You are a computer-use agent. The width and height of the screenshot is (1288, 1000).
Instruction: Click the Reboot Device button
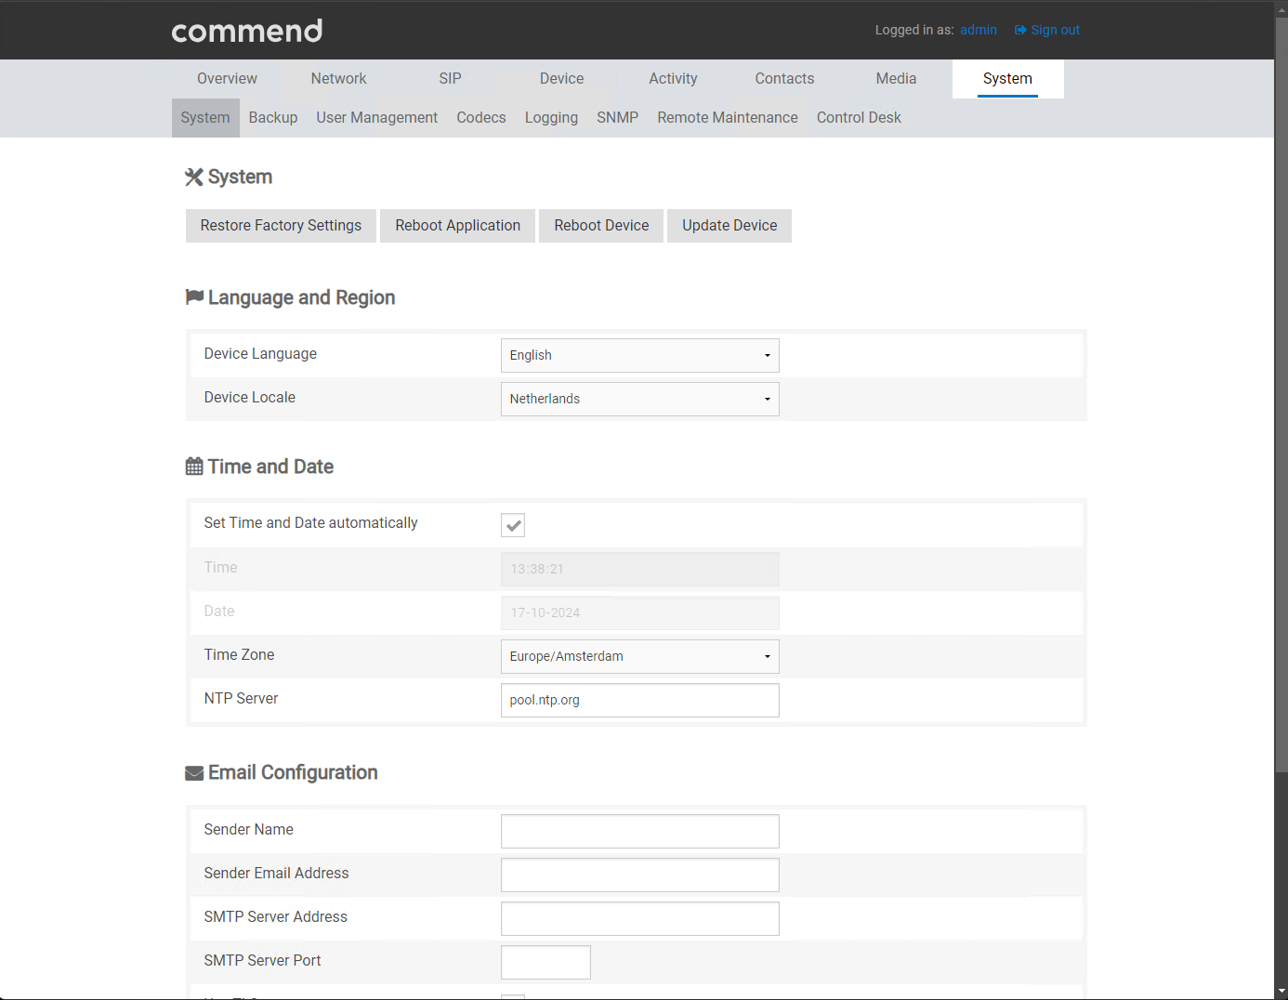click(601, 226)
